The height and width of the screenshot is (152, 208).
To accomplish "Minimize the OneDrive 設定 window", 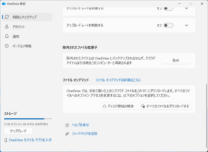I will click(x=179, y=4).
